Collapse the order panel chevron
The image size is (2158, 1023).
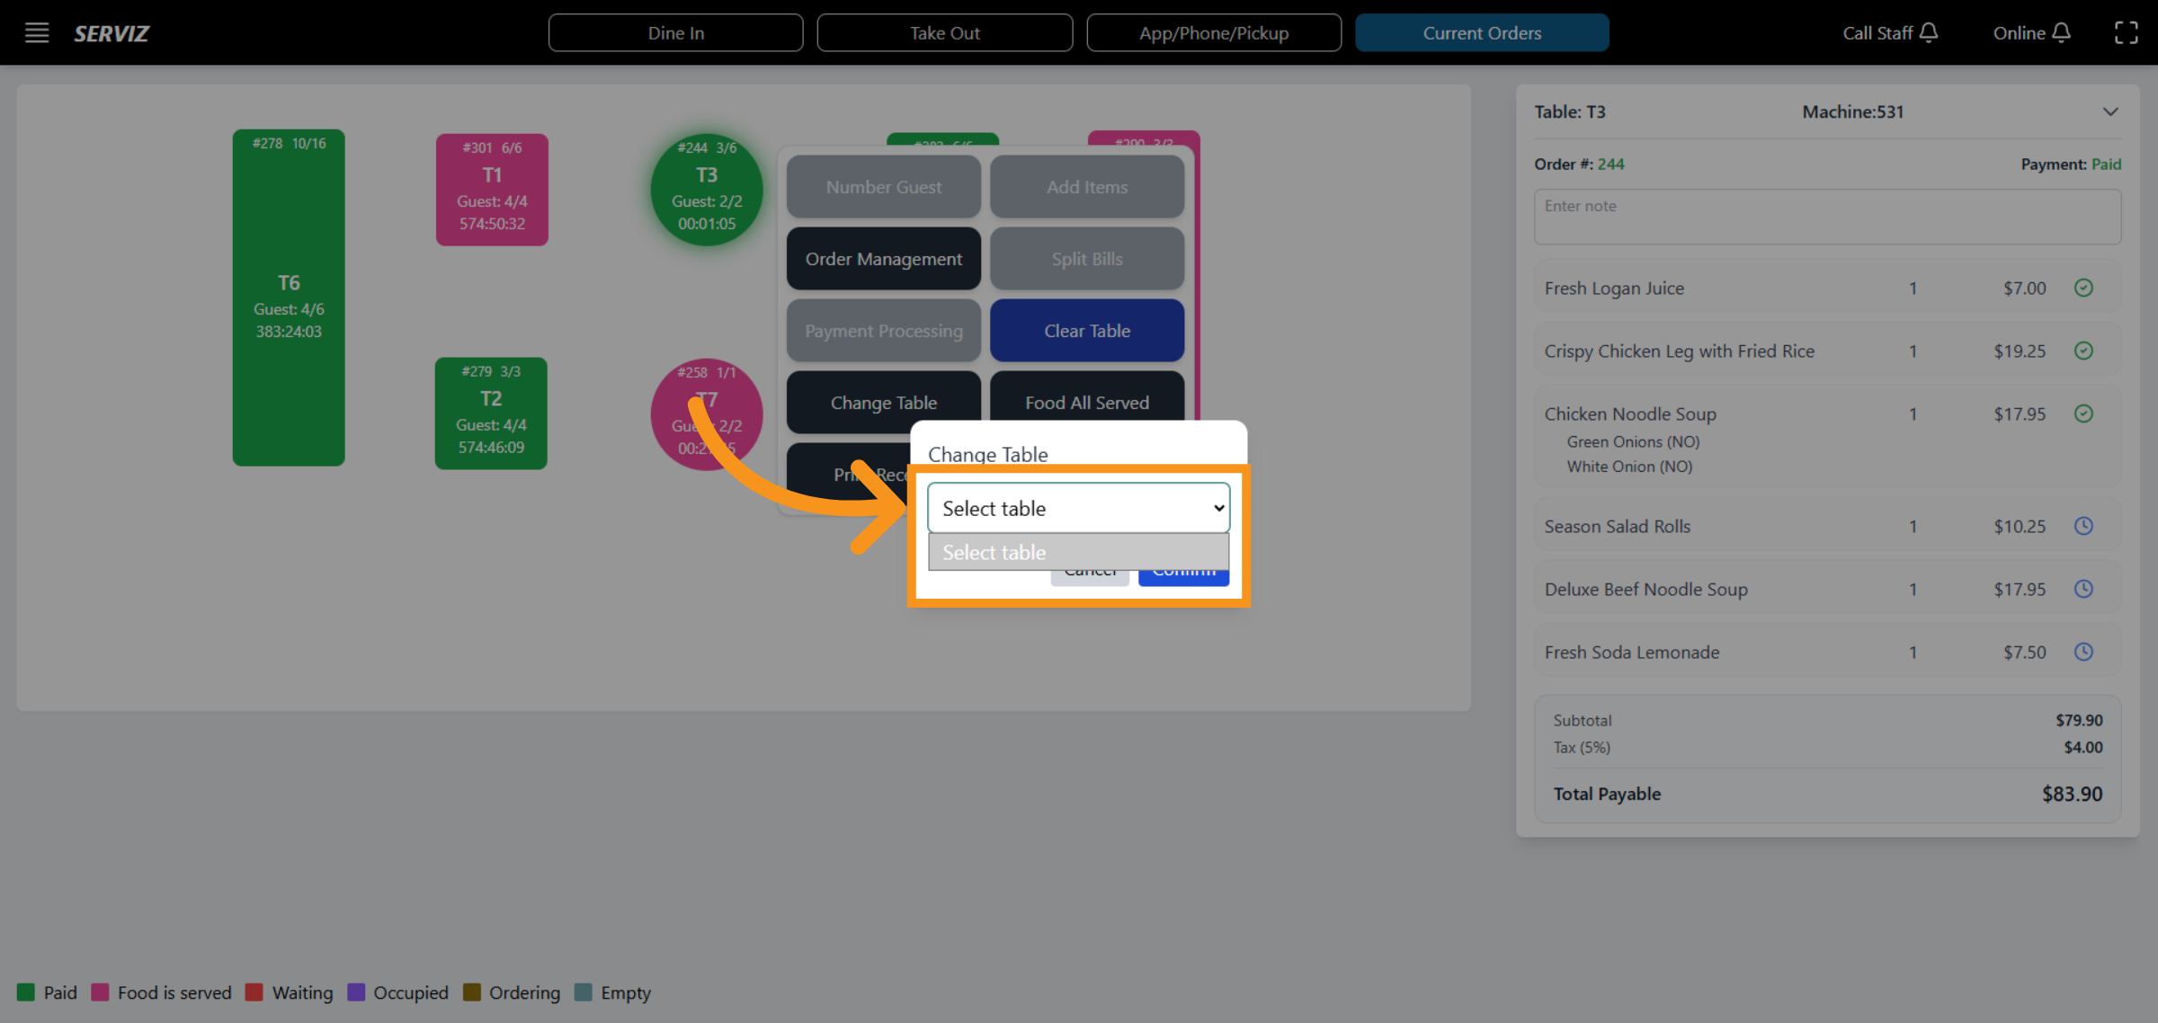point(2110,112)
